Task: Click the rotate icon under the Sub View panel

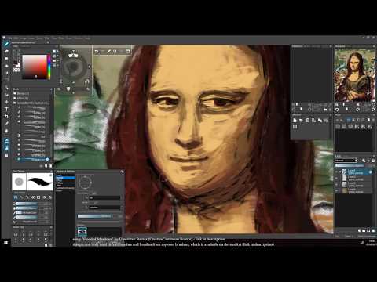Action: click(294, 110)
